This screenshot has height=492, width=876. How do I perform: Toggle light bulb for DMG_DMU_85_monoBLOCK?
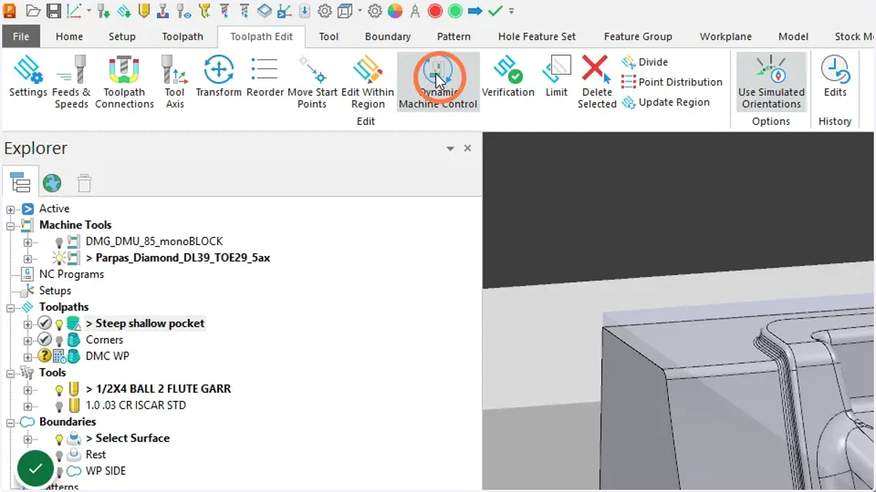(59, 242)
